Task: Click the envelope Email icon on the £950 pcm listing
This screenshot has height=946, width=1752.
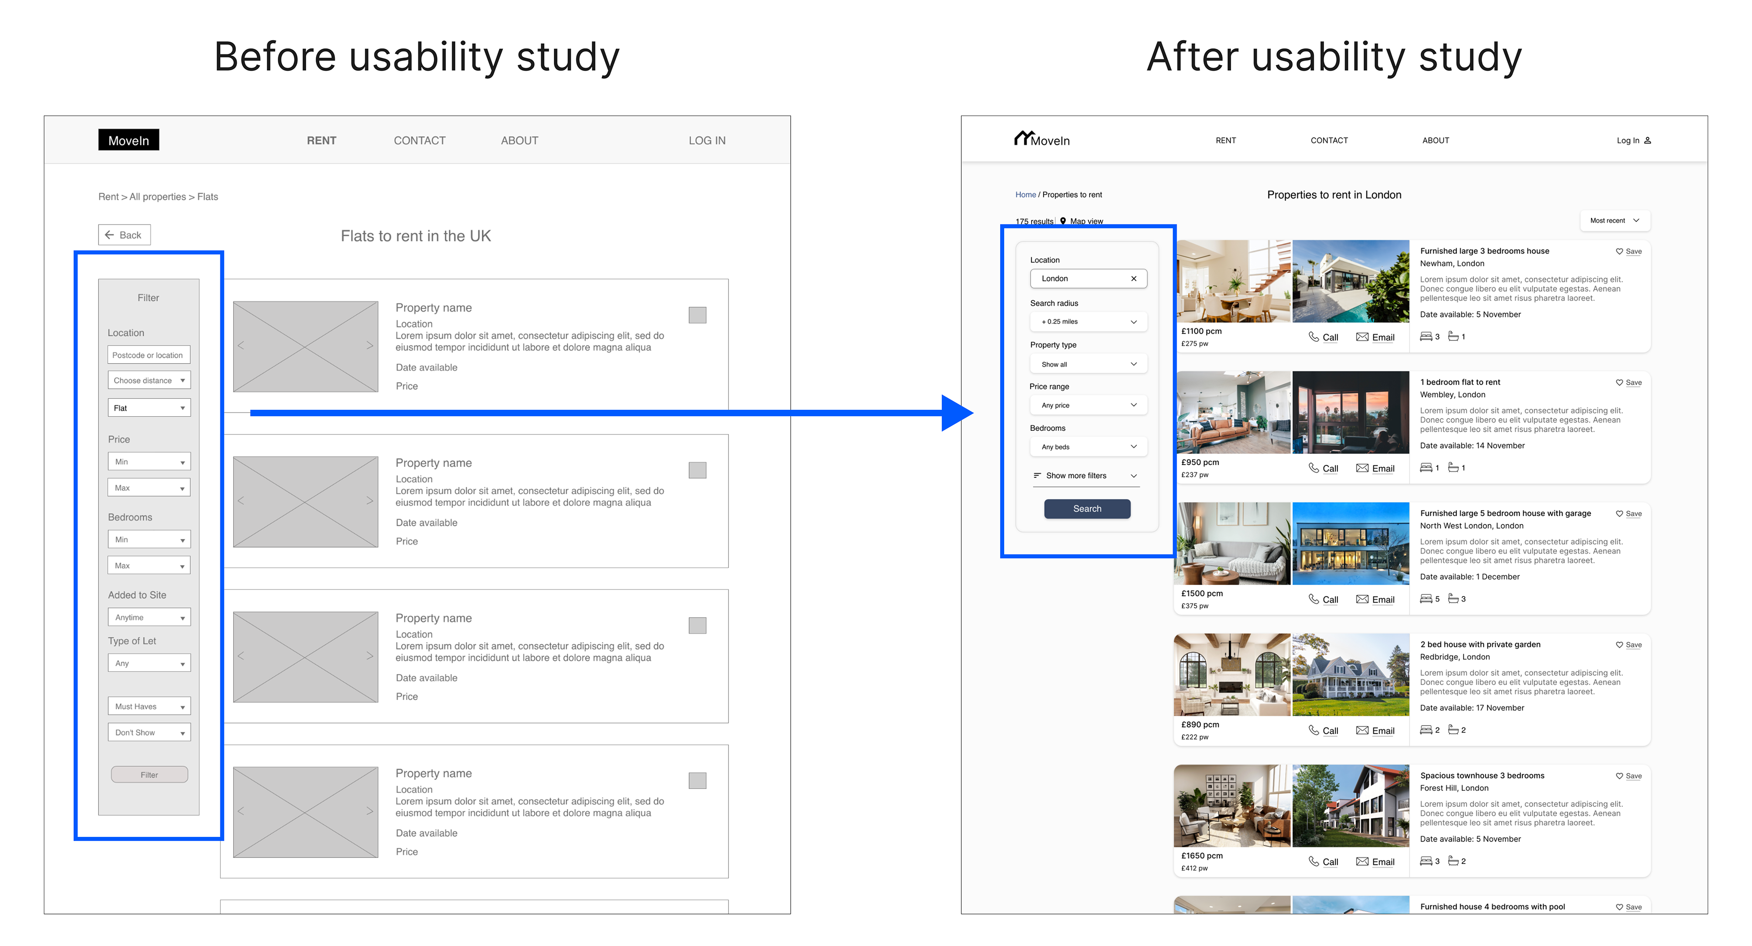Action: 1362,468
